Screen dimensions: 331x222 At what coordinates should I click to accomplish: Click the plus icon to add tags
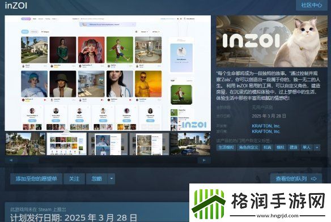[317, 147]
